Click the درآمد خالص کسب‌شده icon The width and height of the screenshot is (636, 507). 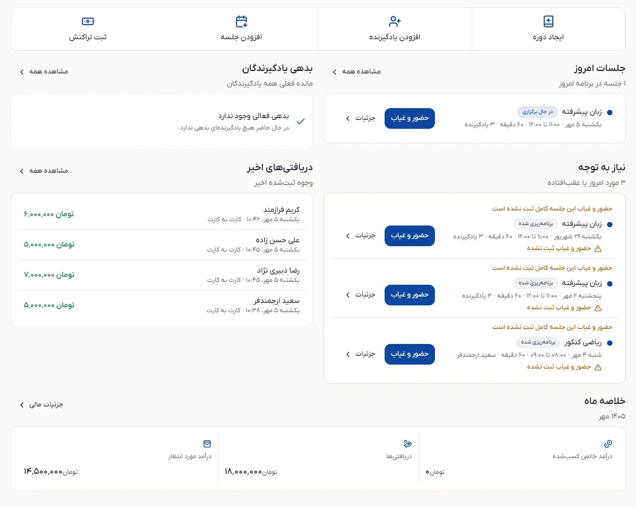608,443
